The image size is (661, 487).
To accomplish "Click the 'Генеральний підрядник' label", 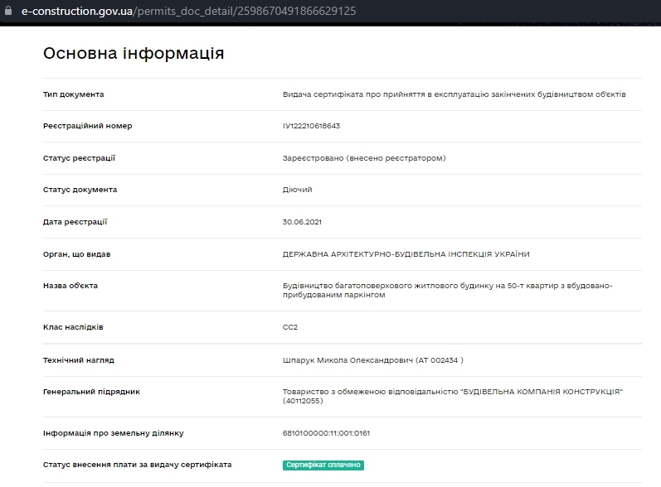I will [91, 392].
